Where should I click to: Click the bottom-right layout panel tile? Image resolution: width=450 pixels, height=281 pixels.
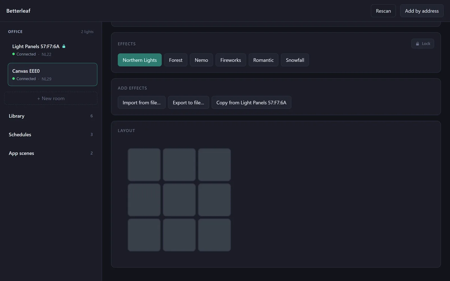tap(214, 235)
